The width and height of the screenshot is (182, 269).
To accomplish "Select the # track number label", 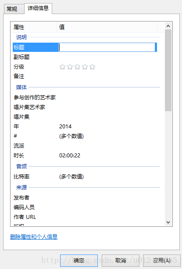I will click(15, 136).
